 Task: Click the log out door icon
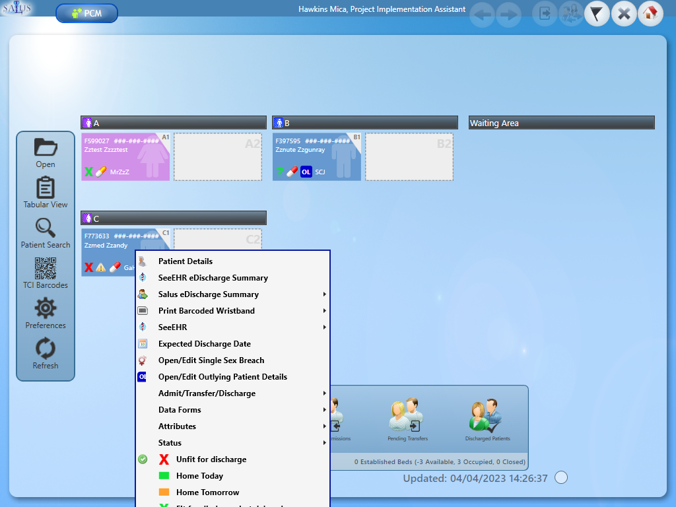pos(545,14)
